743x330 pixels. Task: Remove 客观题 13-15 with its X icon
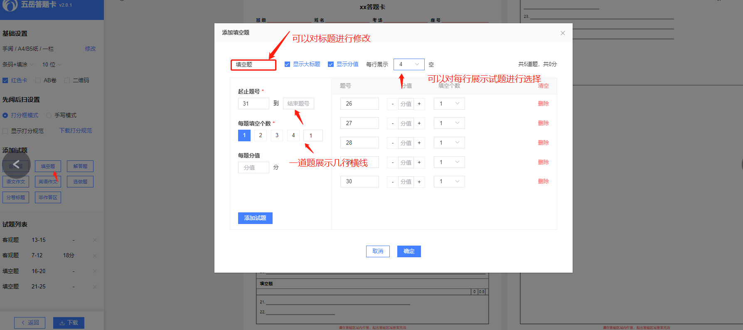click(95, 240)
